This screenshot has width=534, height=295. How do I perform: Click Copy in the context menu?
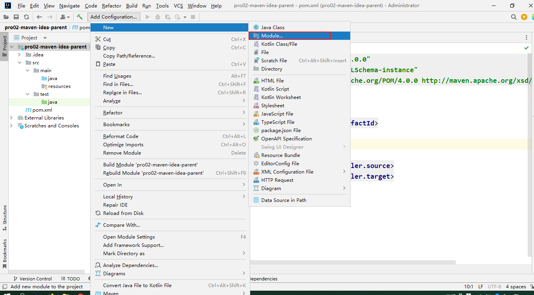click(170, 47)
